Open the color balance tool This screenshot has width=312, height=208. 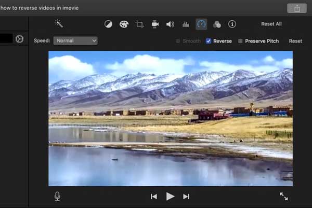point(108,24)
